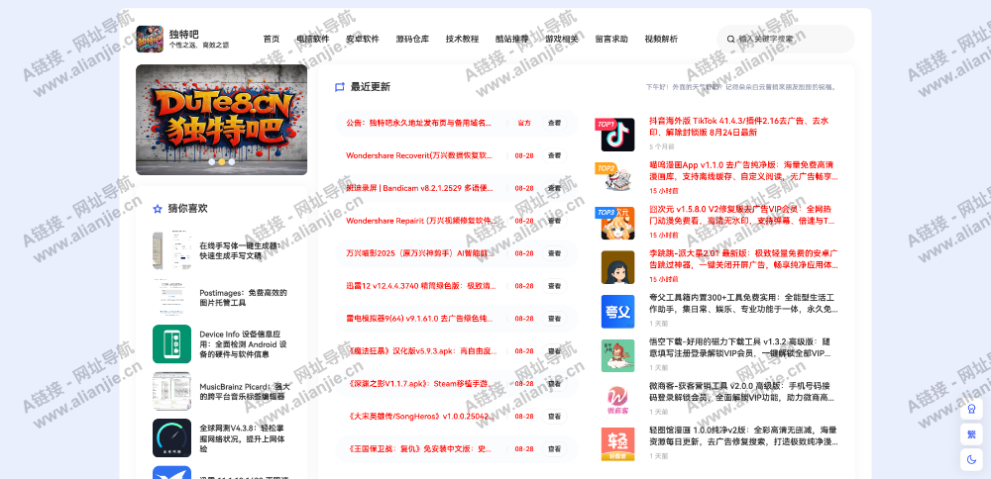991x479 pixels.
Task: Open the MusicBrainz Picard recommendation
Action: click(245, 391)
